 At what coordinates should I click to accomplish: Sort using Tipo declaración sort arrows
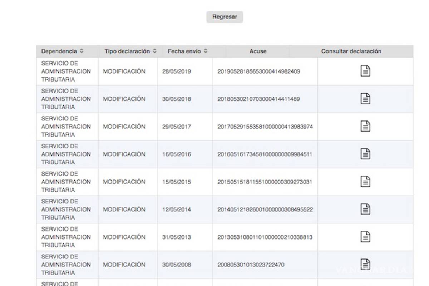tap(154, 51)
